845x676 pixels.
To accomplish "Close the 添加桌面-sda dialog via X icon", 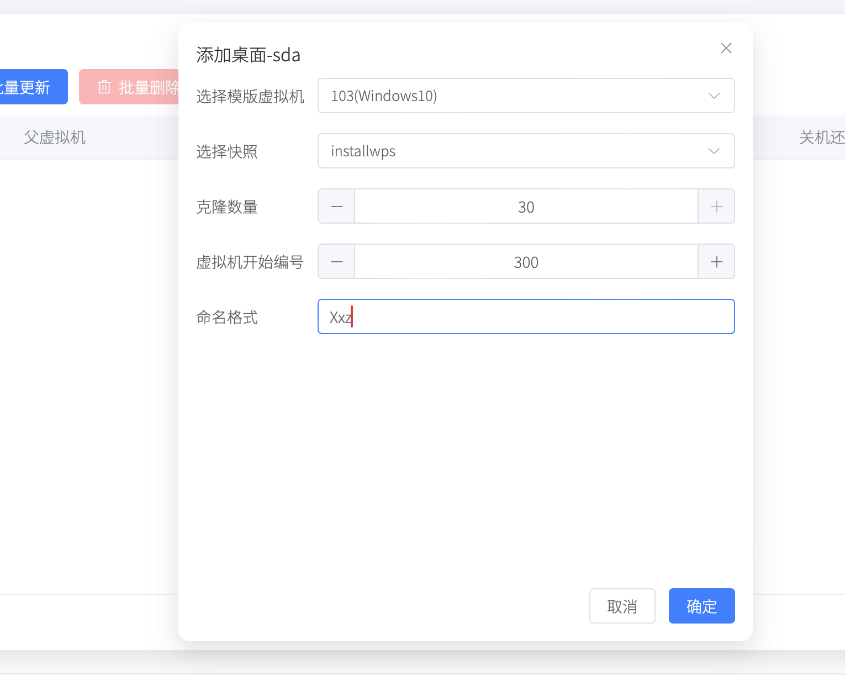I will tap(726, 48).
